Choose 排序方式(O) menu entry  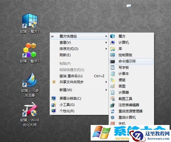coord(80,49)
